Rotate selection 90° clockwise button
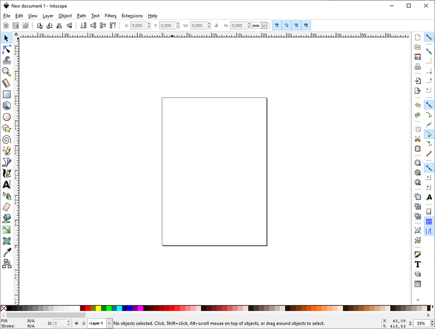The image size is (435, 329). [x=49, y=26]
